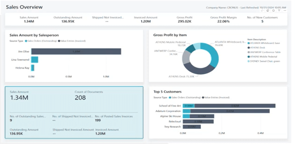Click Jim Olive's sales bar

point(76,51)
